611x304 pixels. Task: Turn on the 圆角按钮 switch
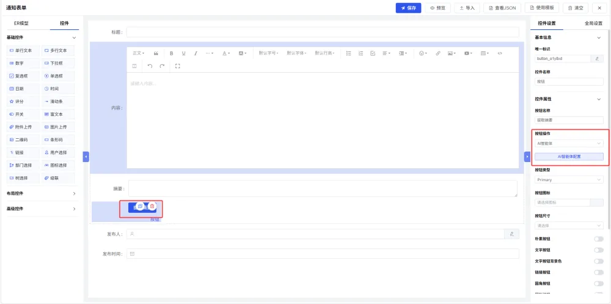pos(599,283)
